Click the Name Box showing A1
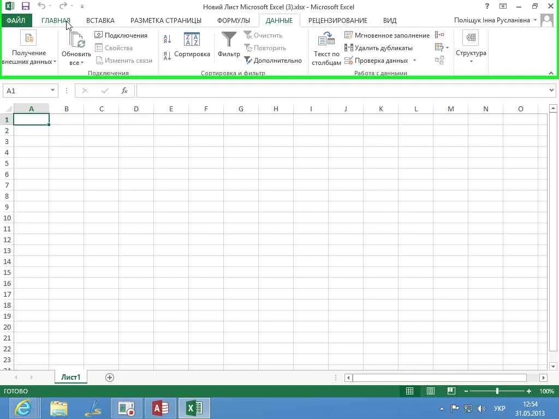559x419 pixels. coord(26,91)
